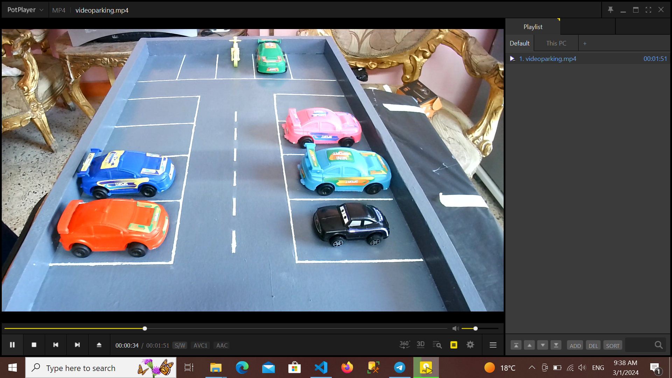Toggle the playlist panel icon
The height and width of the screenshot is (378, 672).
pos(454,345)
